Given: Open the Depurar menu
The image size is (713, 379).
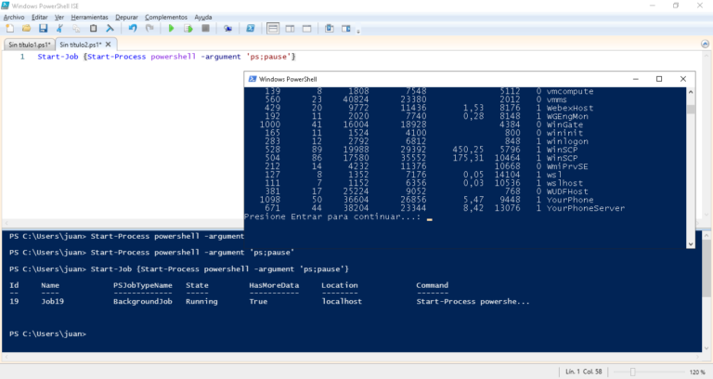Looking at the screenshot, I should pos(126,18).
